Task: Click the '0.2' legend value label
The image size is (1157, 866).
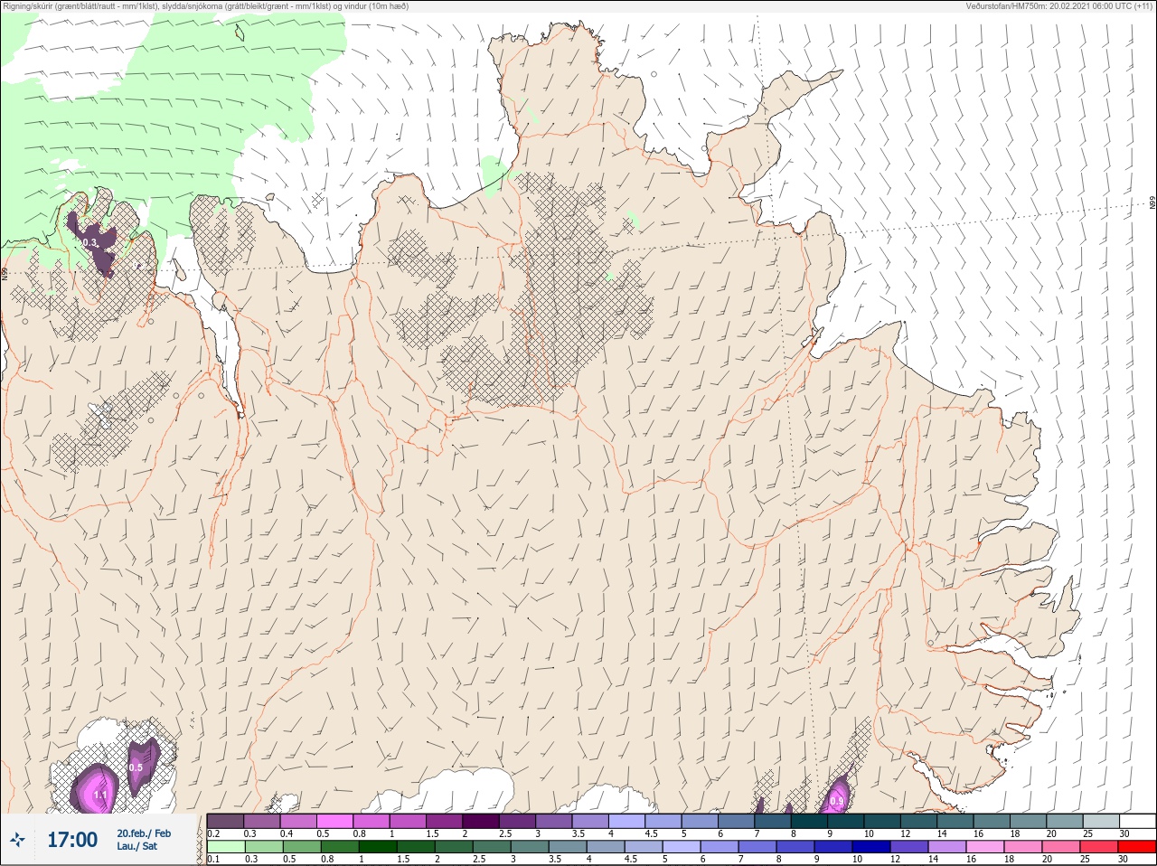Action: (x=213, y=833)
